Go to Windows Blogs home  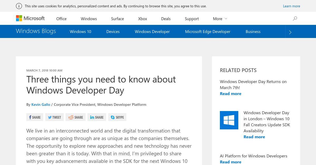[x=36, y=31]
